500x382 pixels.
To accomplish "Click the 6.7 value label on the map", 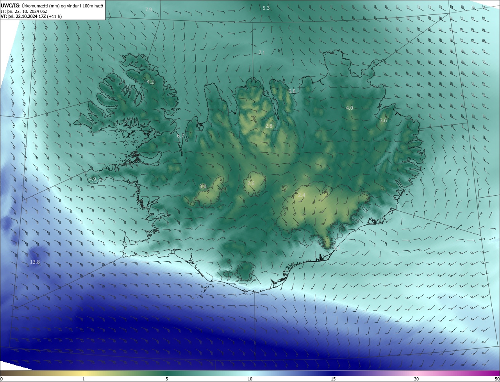I will pos(180,136).
